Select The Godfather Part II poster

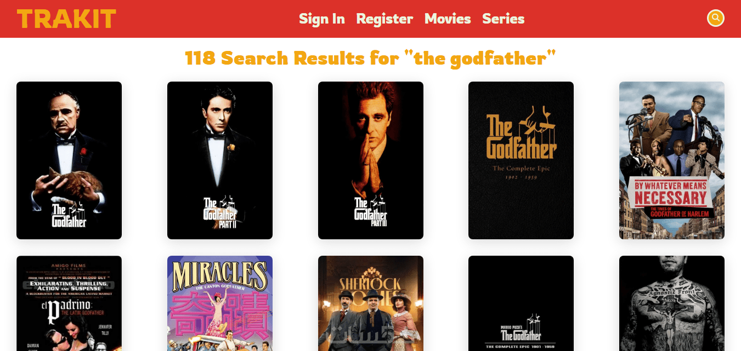click(220, 160)
